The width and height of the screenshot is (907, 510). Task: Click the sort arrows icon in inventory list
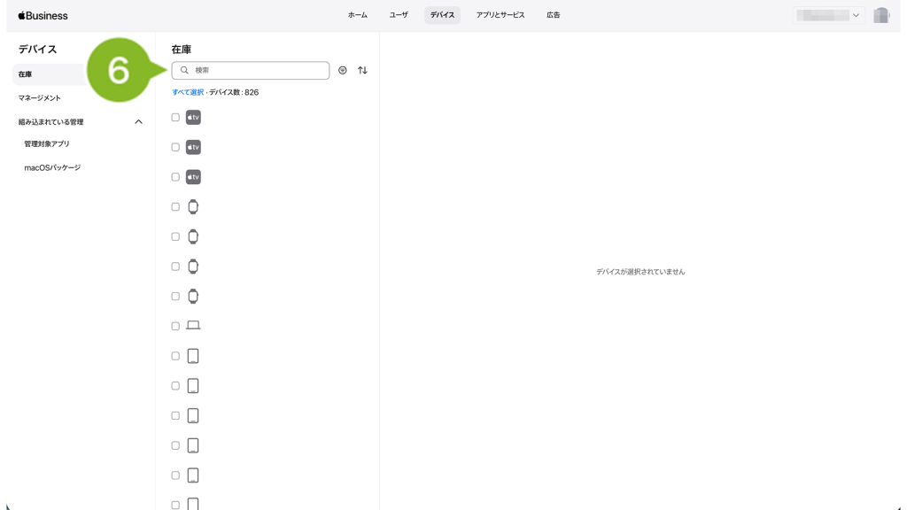pos(362,71)
